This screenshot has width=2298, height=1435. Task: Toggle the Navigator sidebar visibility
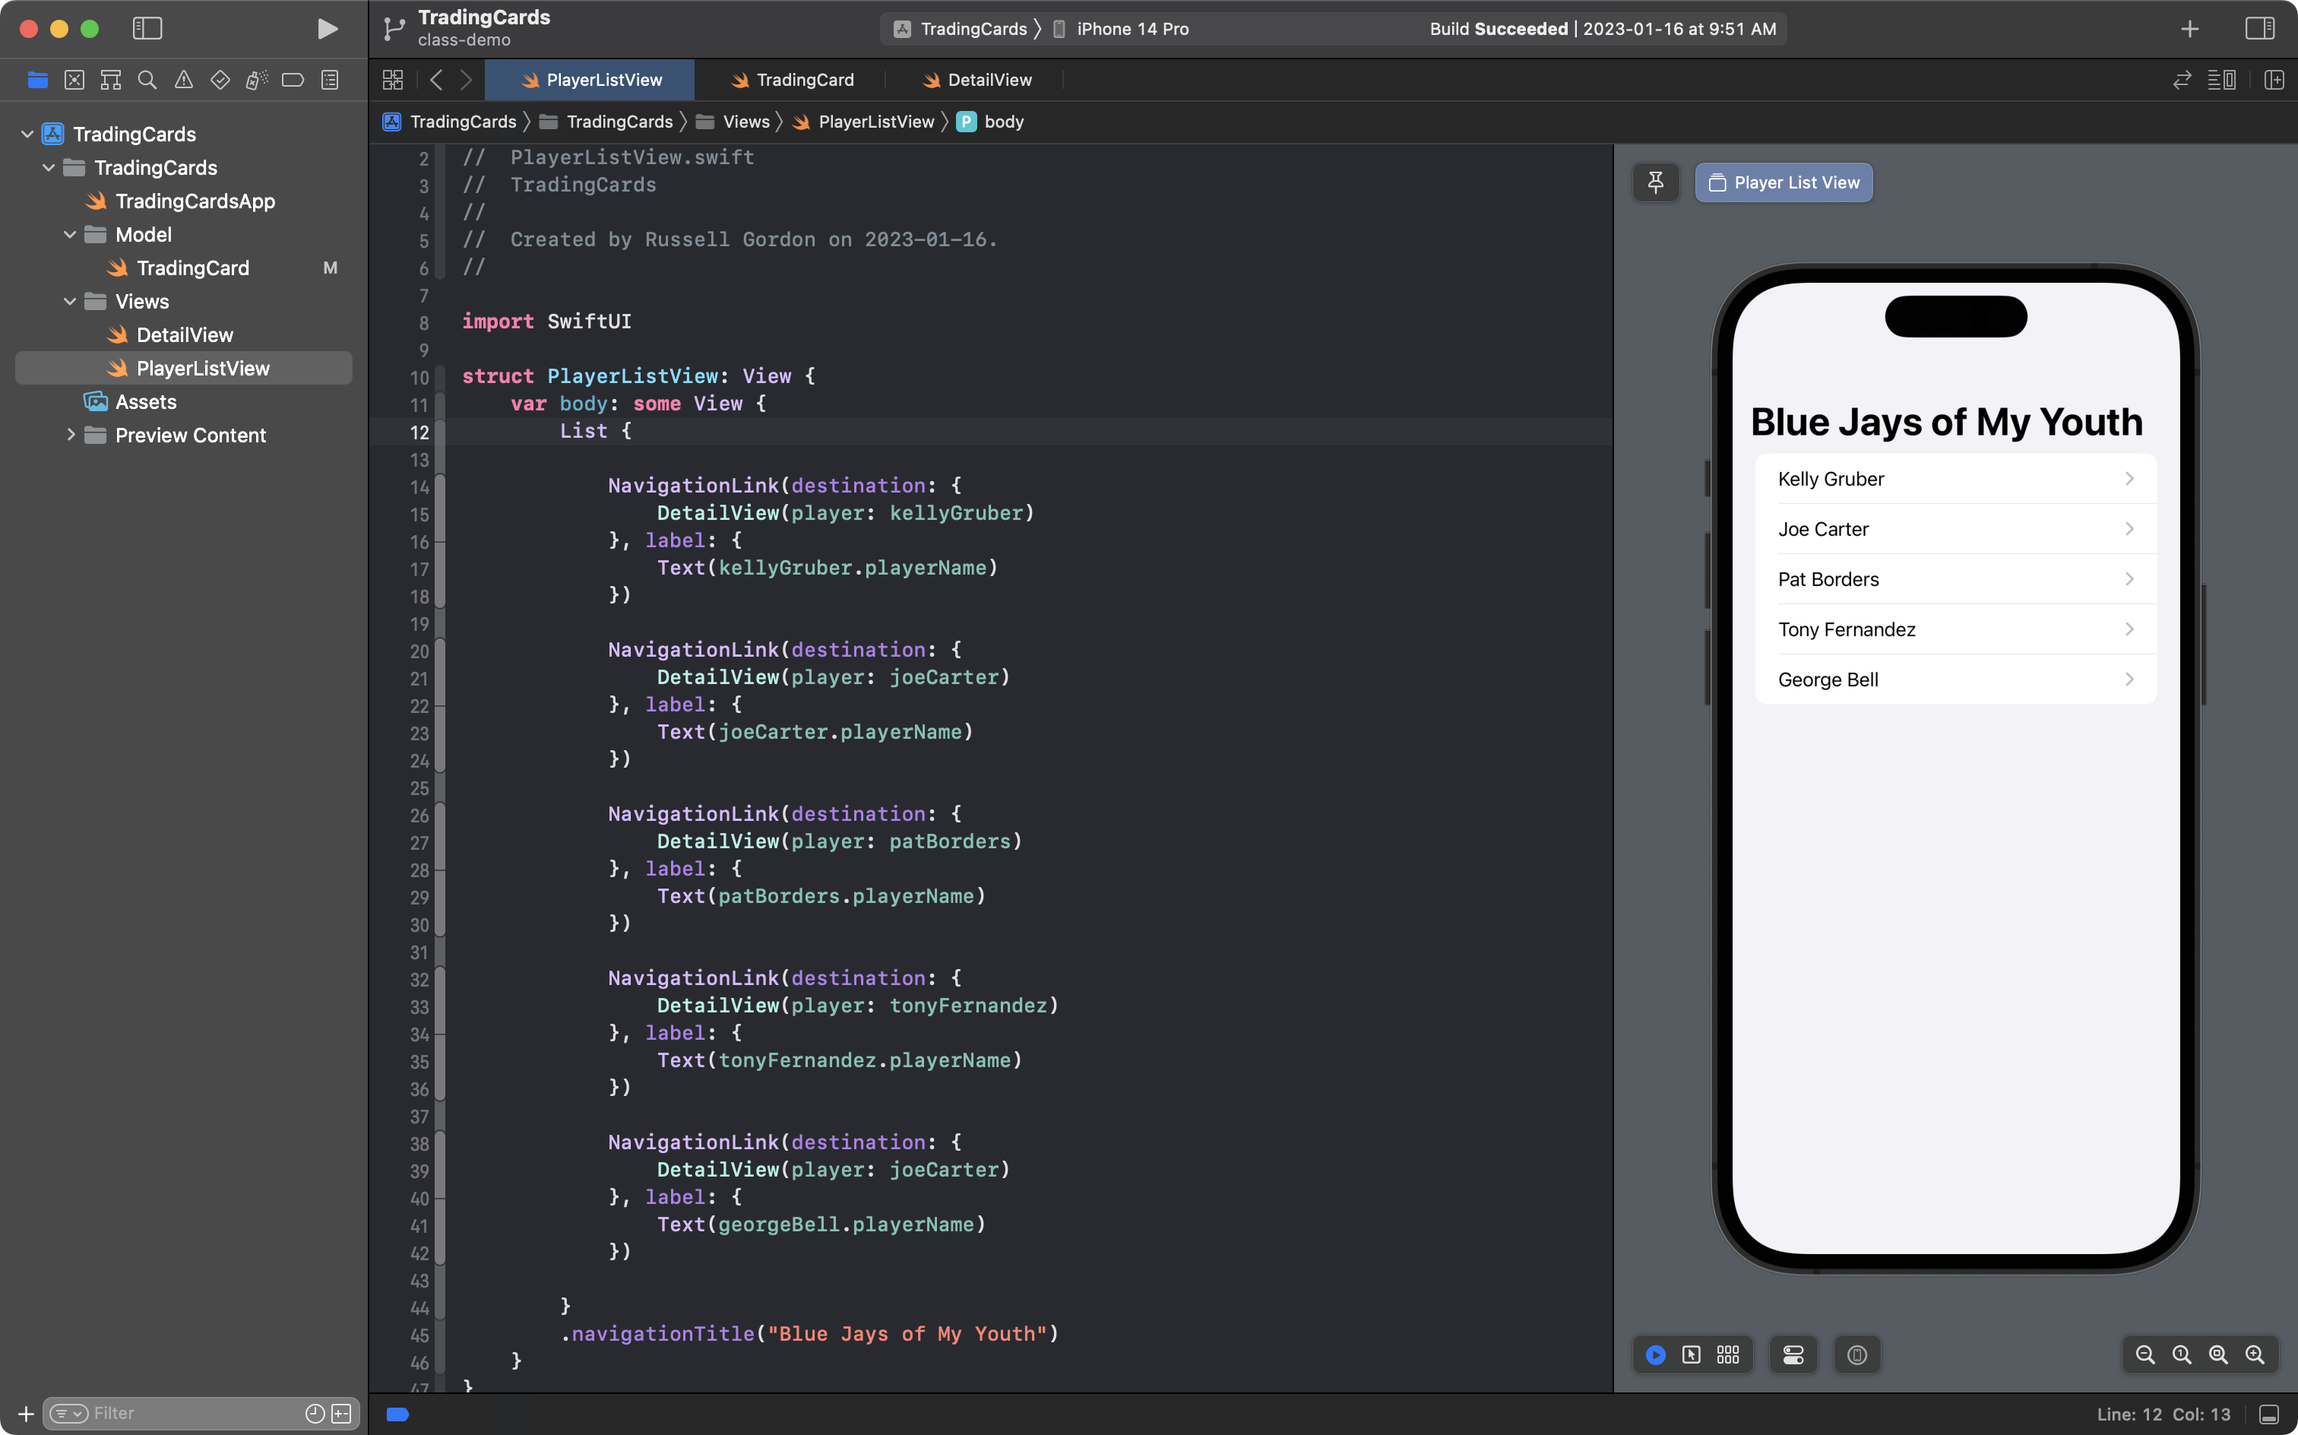tap(145, 28)
